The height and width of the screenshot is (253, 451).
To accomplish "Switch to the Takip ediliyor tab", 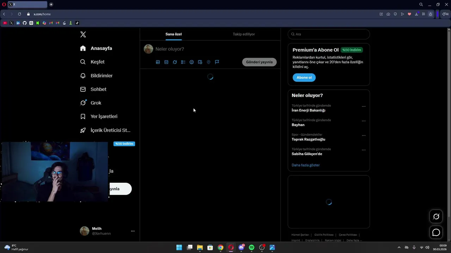I will [244, 34].
